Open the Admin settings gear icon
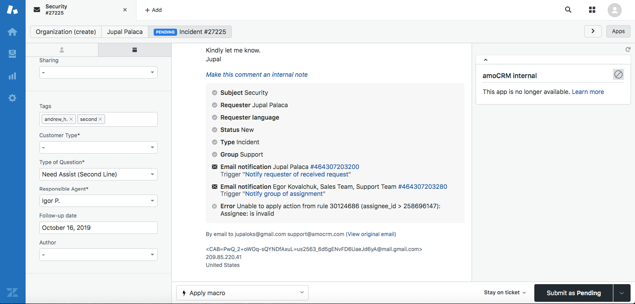The height and width of the screenshot is (304, 635). point(12,99)
